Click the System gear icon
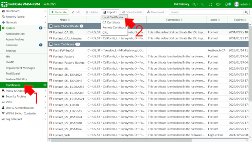 click(x=3, y=28)
